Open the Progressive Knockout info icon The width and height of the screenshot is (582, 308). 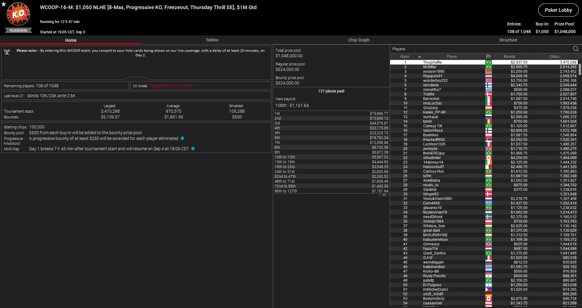pos(182,138)
